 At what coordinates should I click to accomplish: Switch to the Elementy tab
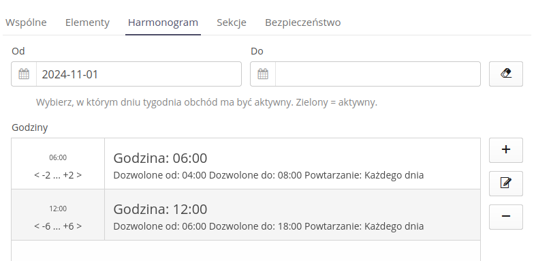[x=87, y=22]
